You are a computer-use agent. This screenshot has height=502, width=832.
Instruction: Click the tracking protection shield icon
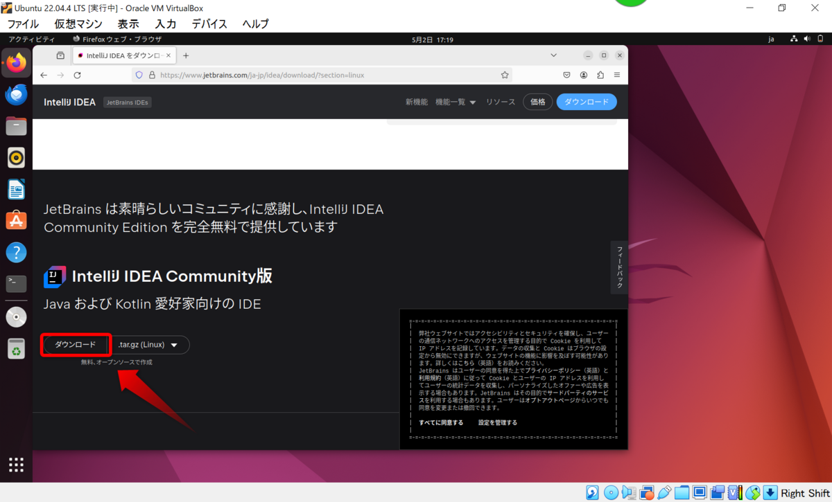(x=139, y=75)
